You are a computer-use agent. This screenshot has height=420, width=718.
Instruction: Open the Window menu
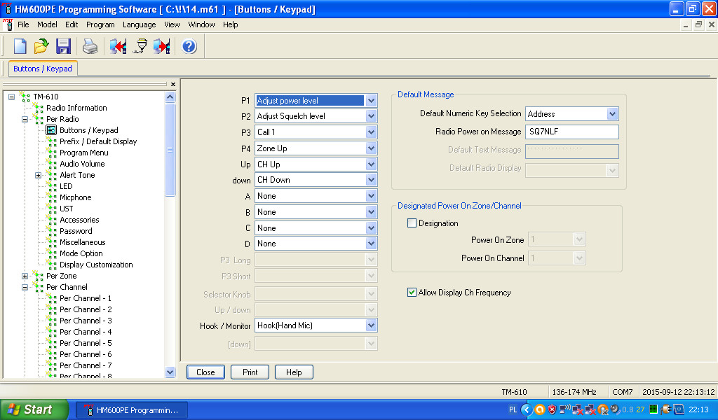pyautogui.click(x=201, y=24)
